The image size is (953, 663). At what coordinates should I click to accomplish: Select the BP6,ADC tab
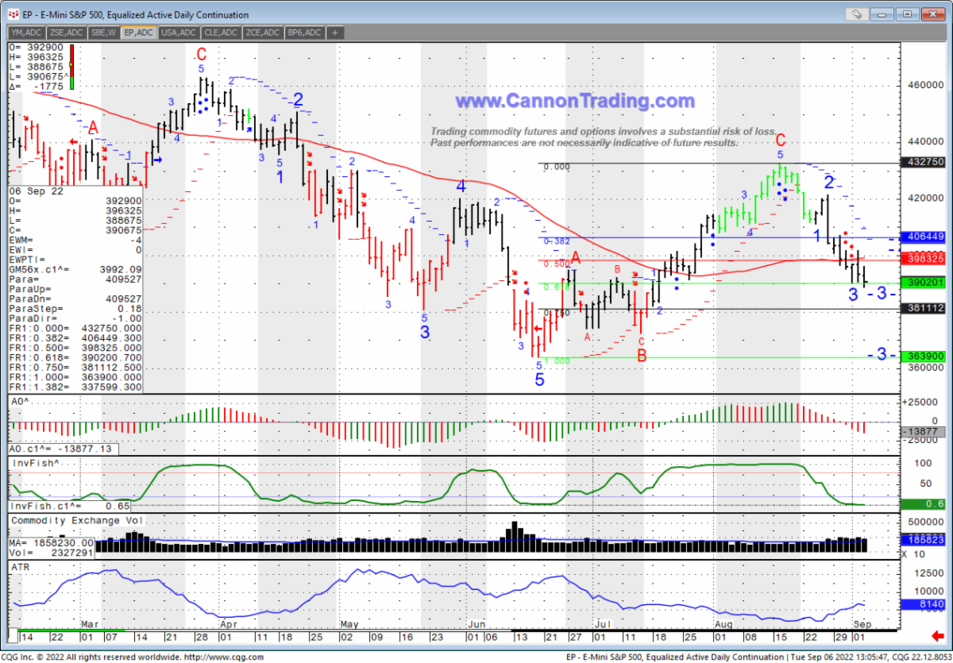pos(304,33)
